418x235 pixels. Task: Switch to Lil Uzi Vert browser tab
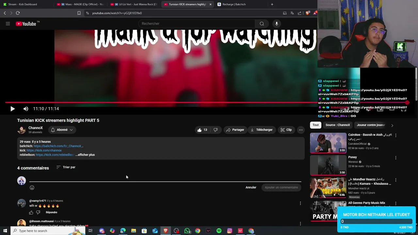134,4
